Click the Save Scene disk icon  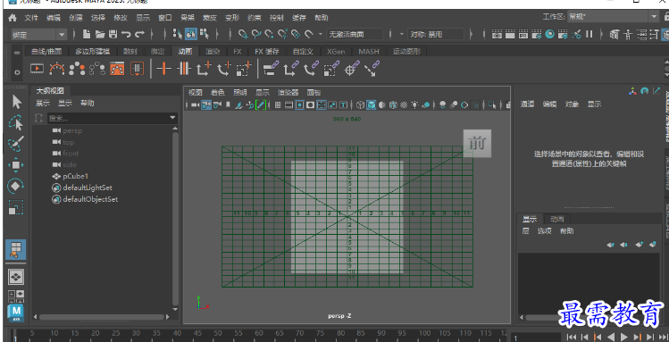(x=113, y=34)
